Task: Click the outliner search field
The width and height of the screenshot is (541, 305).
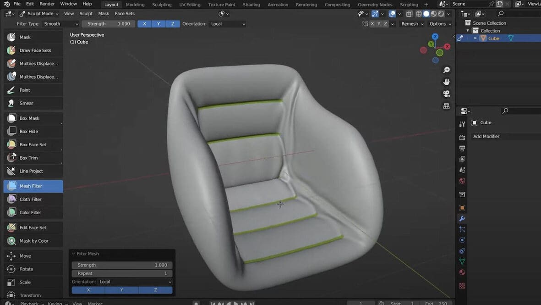Action: coord(518,14)
